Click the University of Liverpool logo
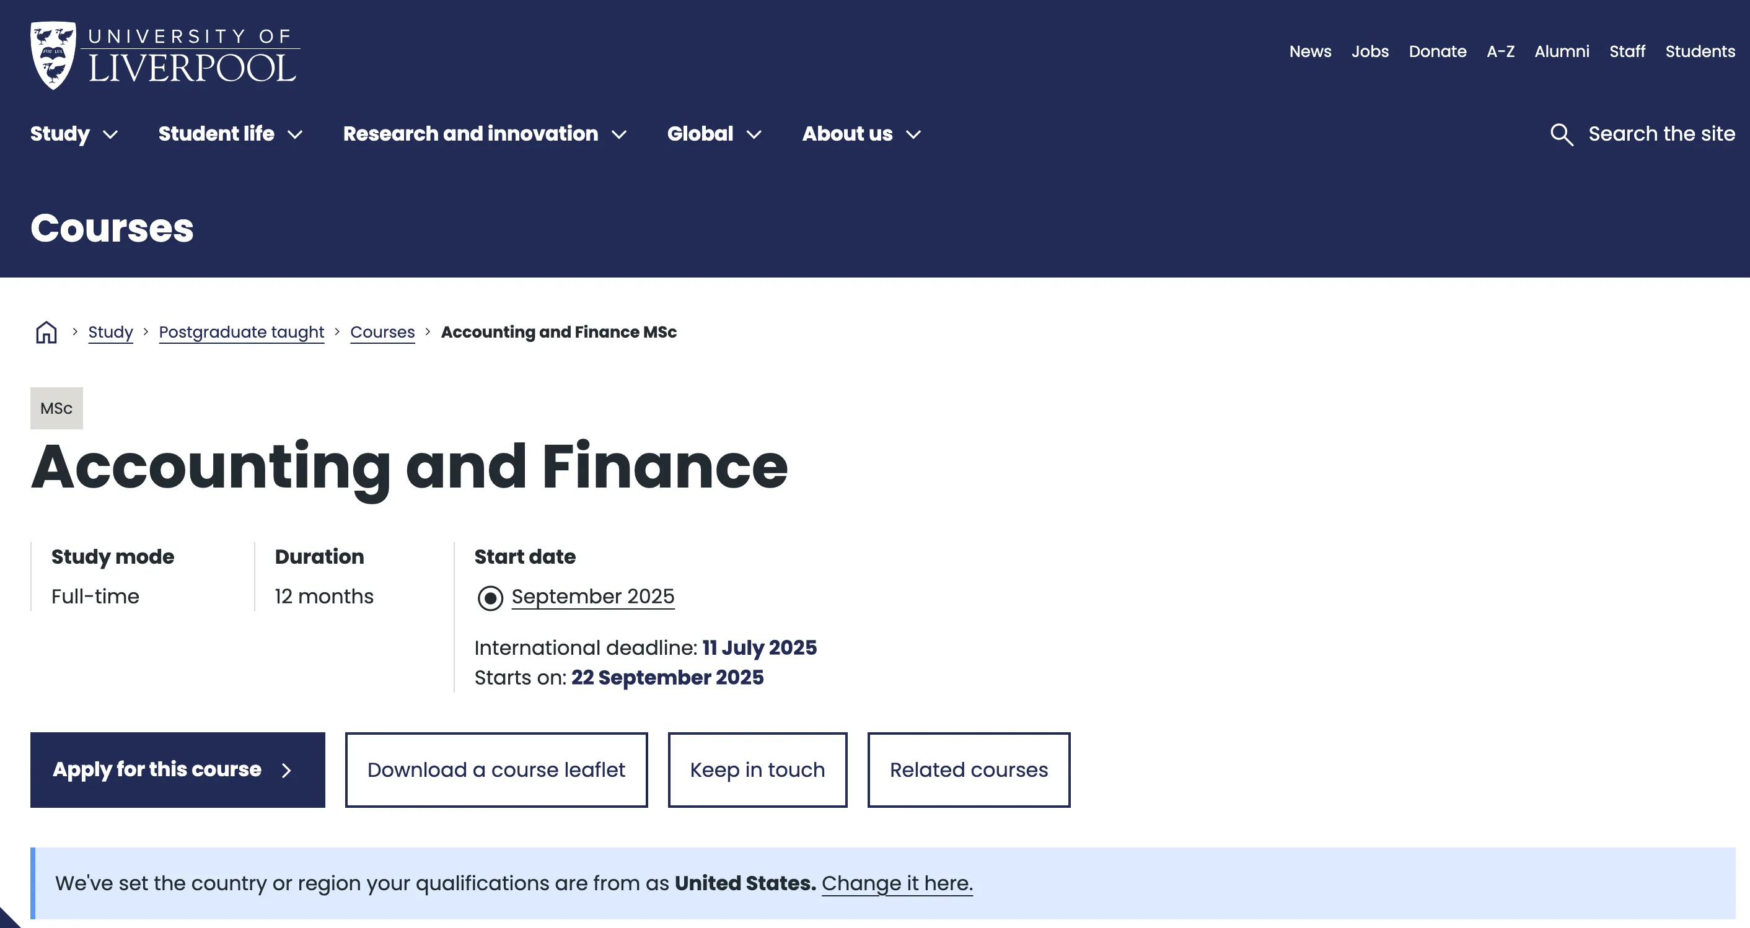The height and width of the screenshot is (928, 1750). coord(164,56)
